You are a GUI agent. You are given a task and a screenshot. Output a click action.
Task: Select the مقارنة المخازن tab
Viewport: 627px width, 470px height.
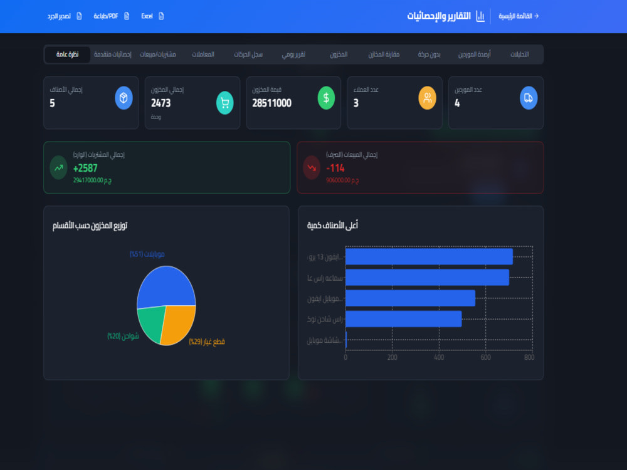click(384, 55)
